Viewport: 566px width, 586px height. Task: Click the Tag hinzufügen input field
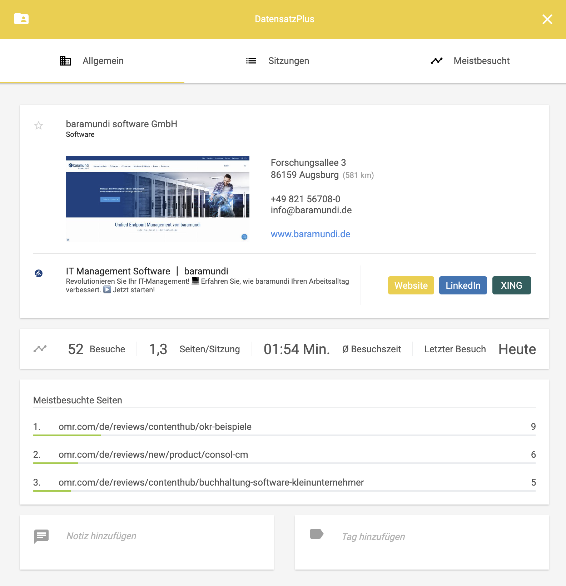pyautogui.click(x=422, y=542)
